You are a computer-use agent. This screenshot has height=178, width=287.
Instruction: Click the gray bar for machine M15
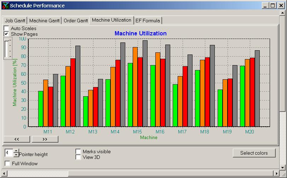point(145,84)
